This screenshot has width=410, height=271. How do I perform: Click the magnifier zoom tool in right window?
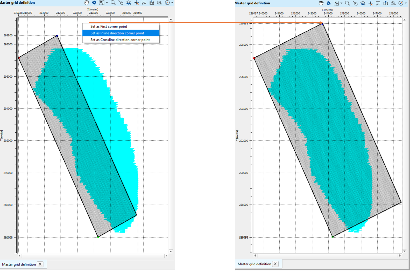click(347, 3)
